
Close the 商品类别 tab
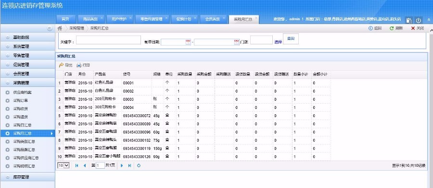(102, 18)
